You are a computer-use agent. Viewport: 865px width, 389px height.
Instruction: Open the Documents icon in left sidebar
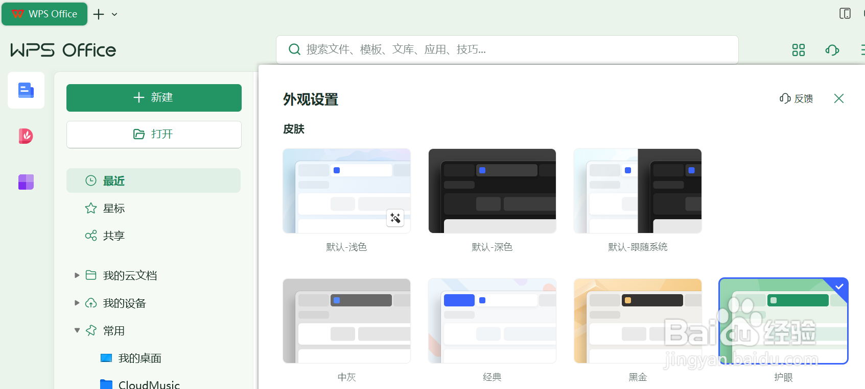[x=26, y=90]
